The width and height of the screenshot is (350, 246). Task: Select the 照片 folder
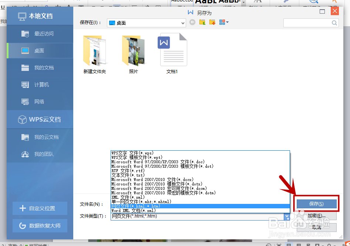[x=134, y=54]
